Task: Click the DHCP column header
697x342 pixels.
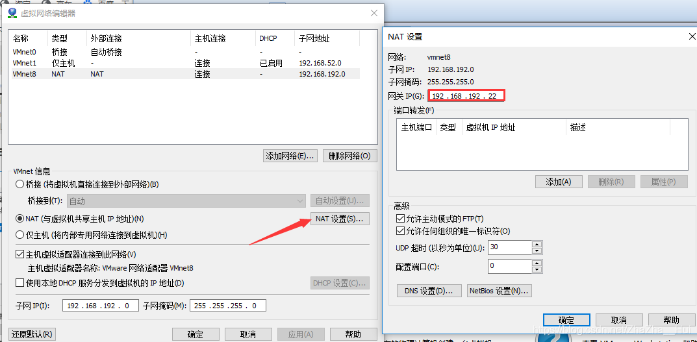Action: (275, 39)
